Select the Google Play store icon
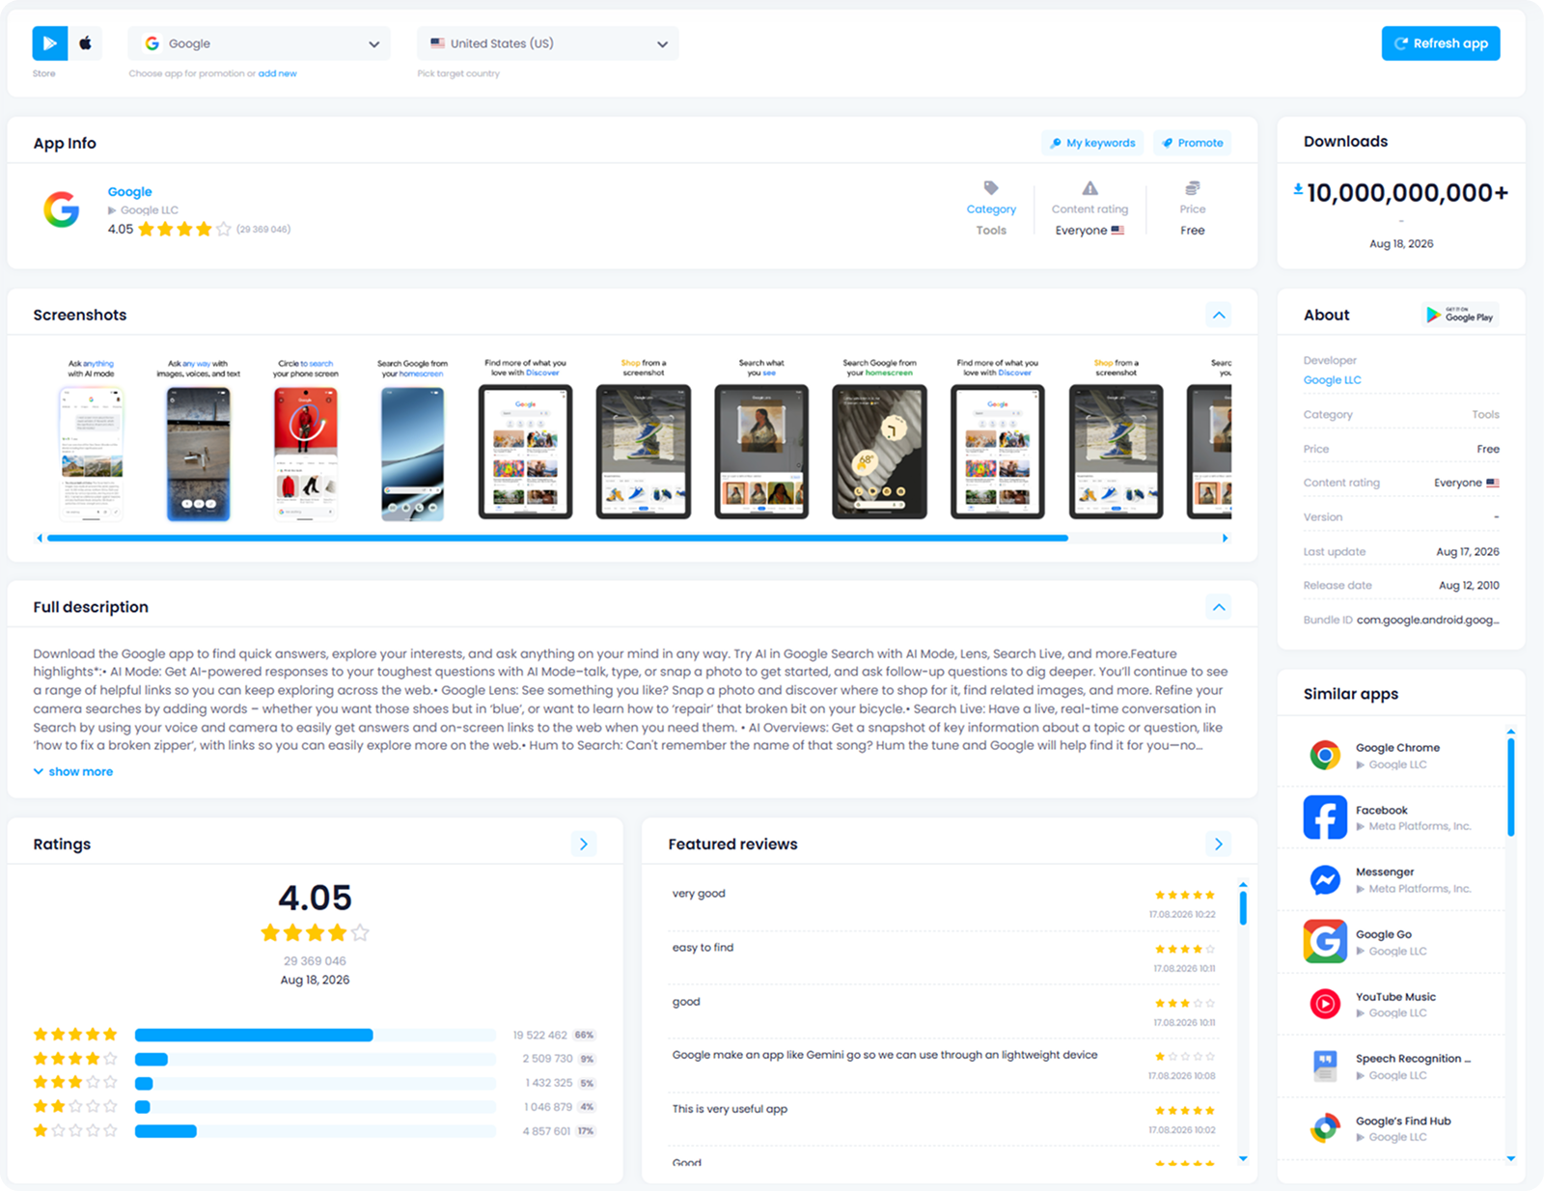This screenshot has width=1544, height=1191. [x=50, y=43]
